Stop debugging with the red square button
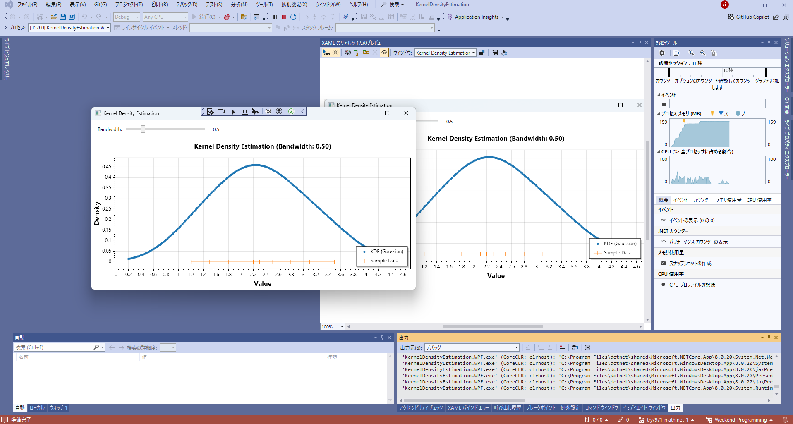The height and width of the screenshot is (424, 793). point(284,17)
